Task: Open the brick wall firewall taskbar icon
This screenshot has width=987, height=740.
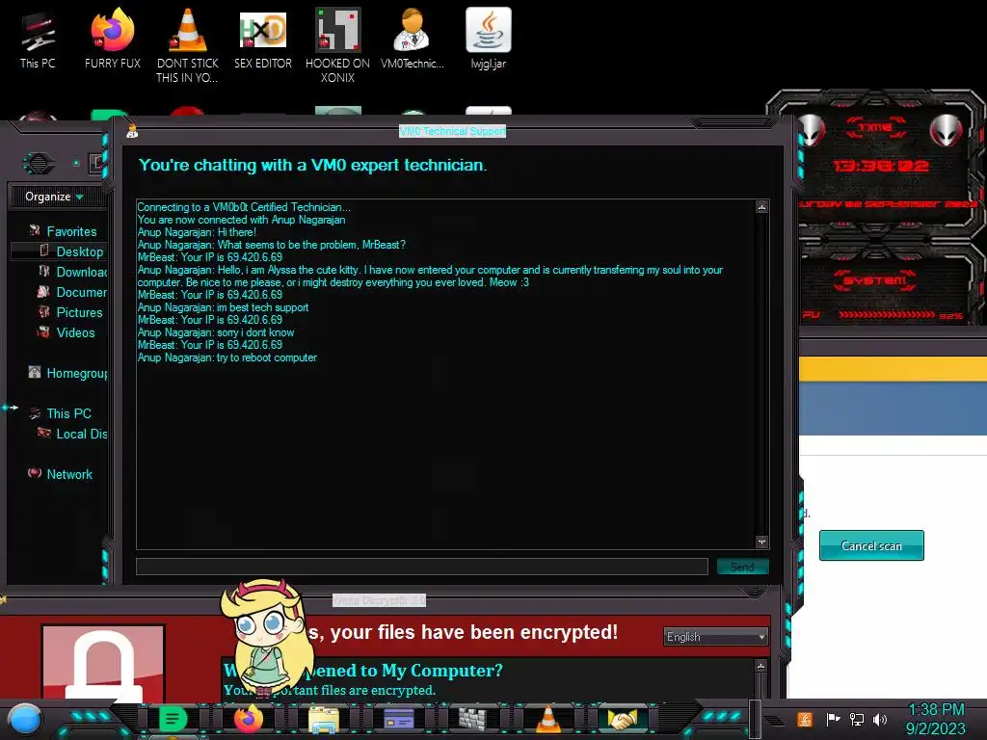Action: [472, 719]
